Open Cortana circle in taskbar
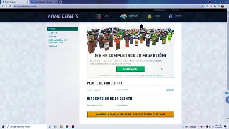This screenshot has height=129, width=229. [x=50, y=126]
